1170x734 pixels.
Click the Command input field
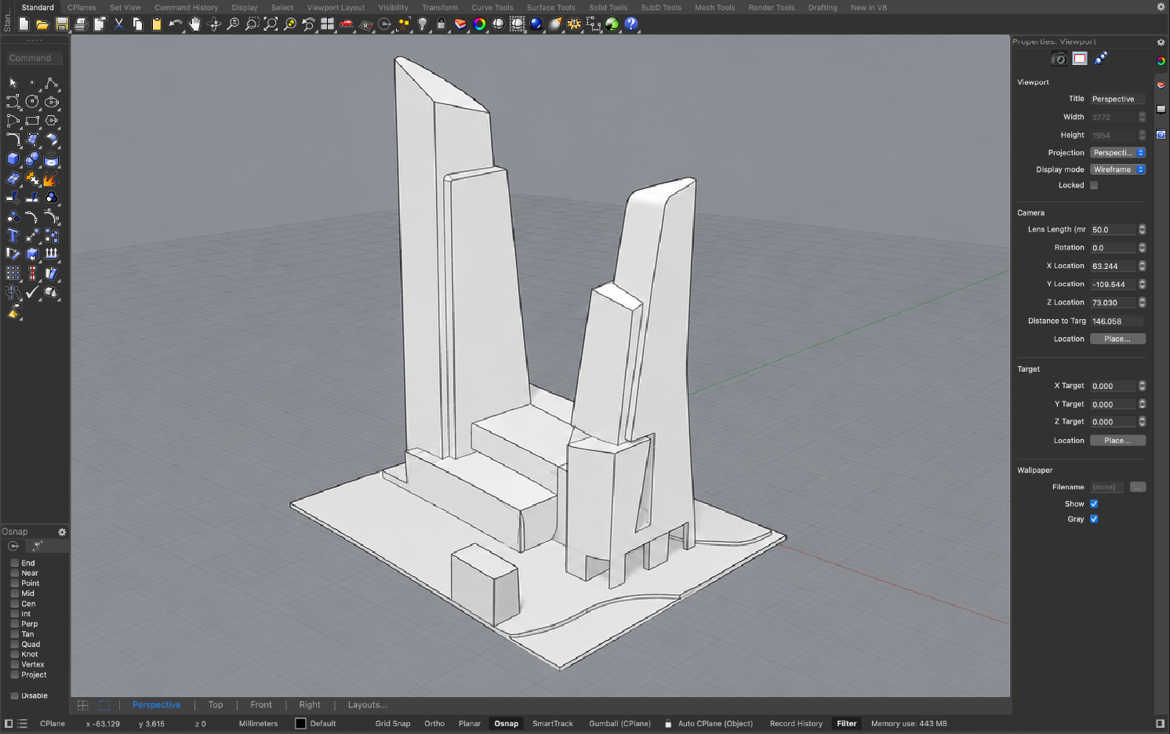[35, 58]
